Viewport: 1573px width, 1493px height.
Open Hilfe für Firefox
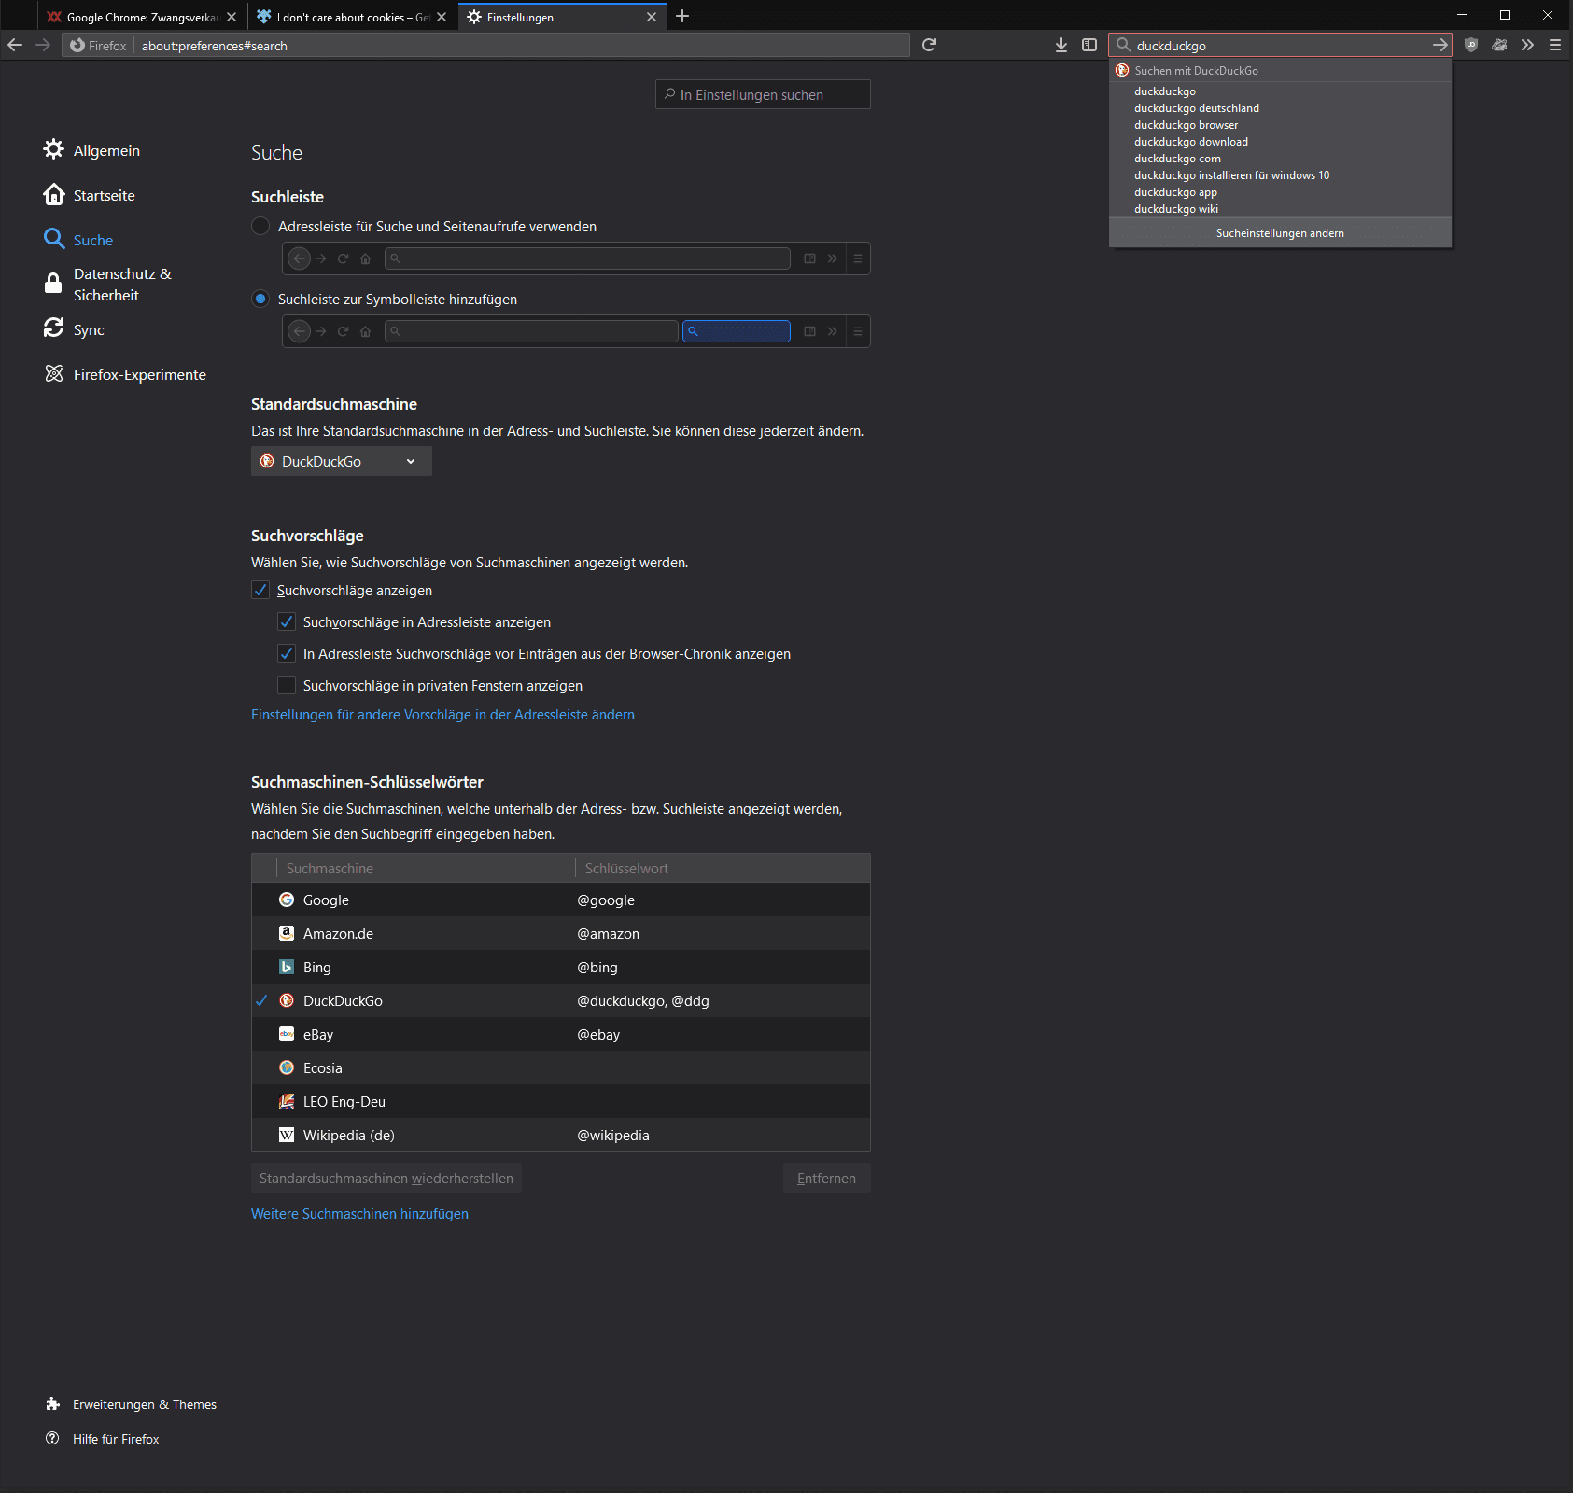(102, 1439)
